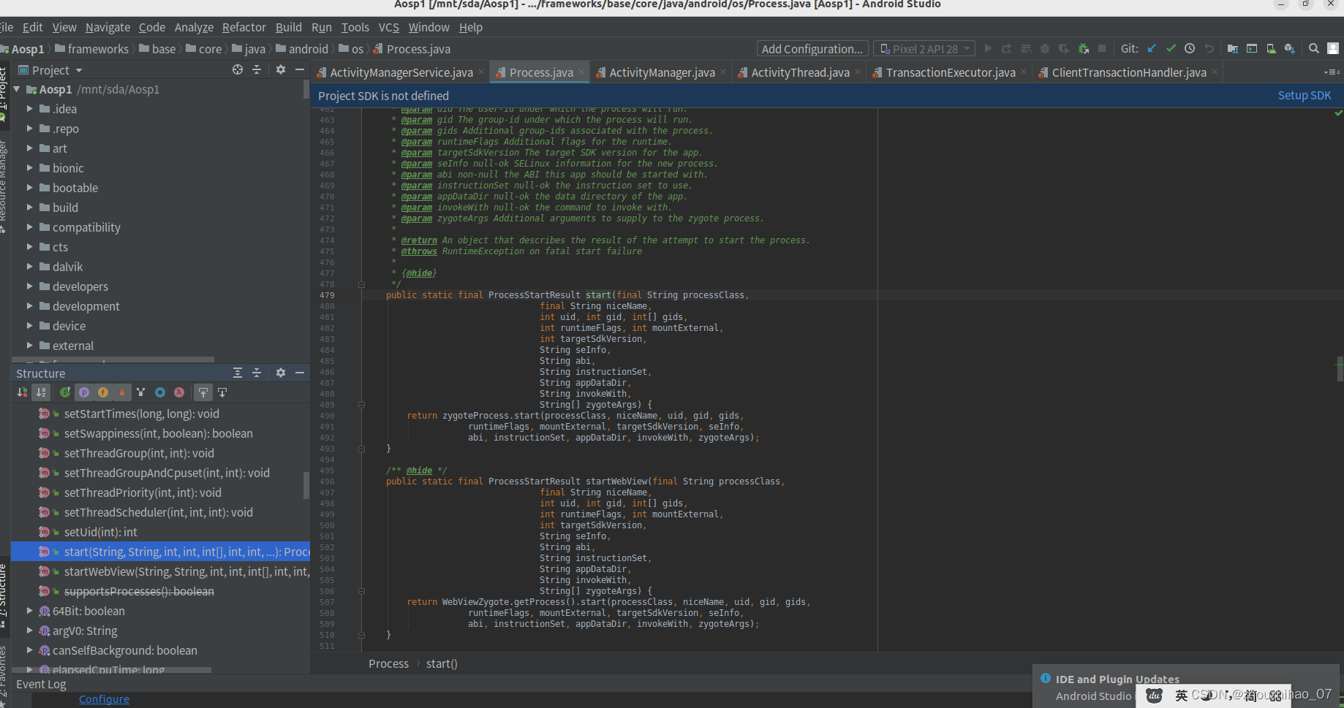This screenshot has width=1344, height=708.
Task: Click Search Everywhere magnifier
Action: [1314, 49]
